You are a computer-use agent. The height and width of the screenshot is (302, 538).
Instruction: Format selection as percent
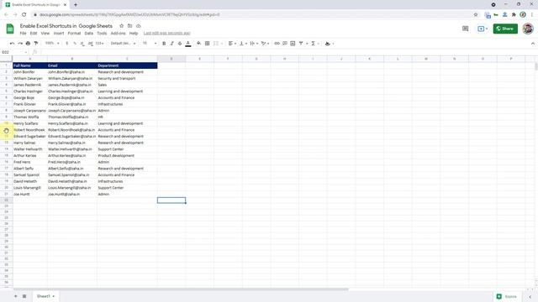(75, 44)
